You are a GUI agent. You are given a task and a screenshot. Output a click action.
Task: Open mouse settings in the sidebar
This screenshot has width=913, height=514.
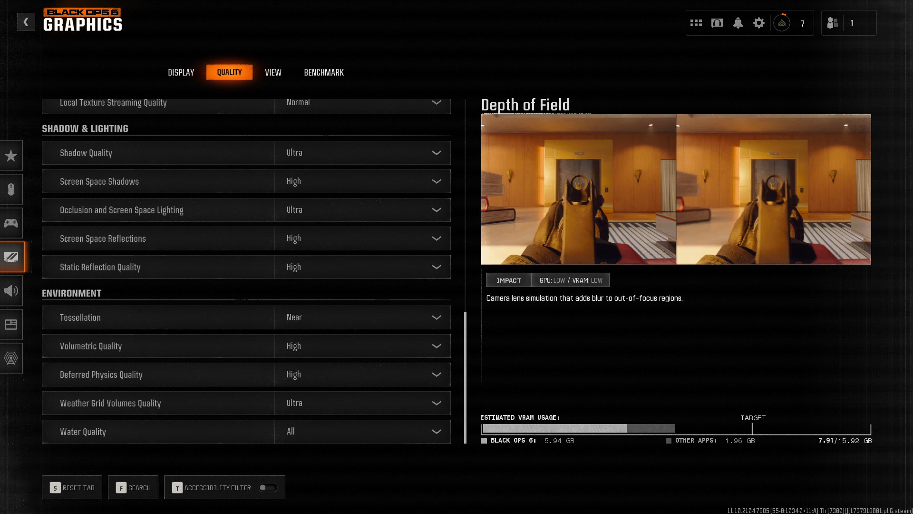coord(11,189)
